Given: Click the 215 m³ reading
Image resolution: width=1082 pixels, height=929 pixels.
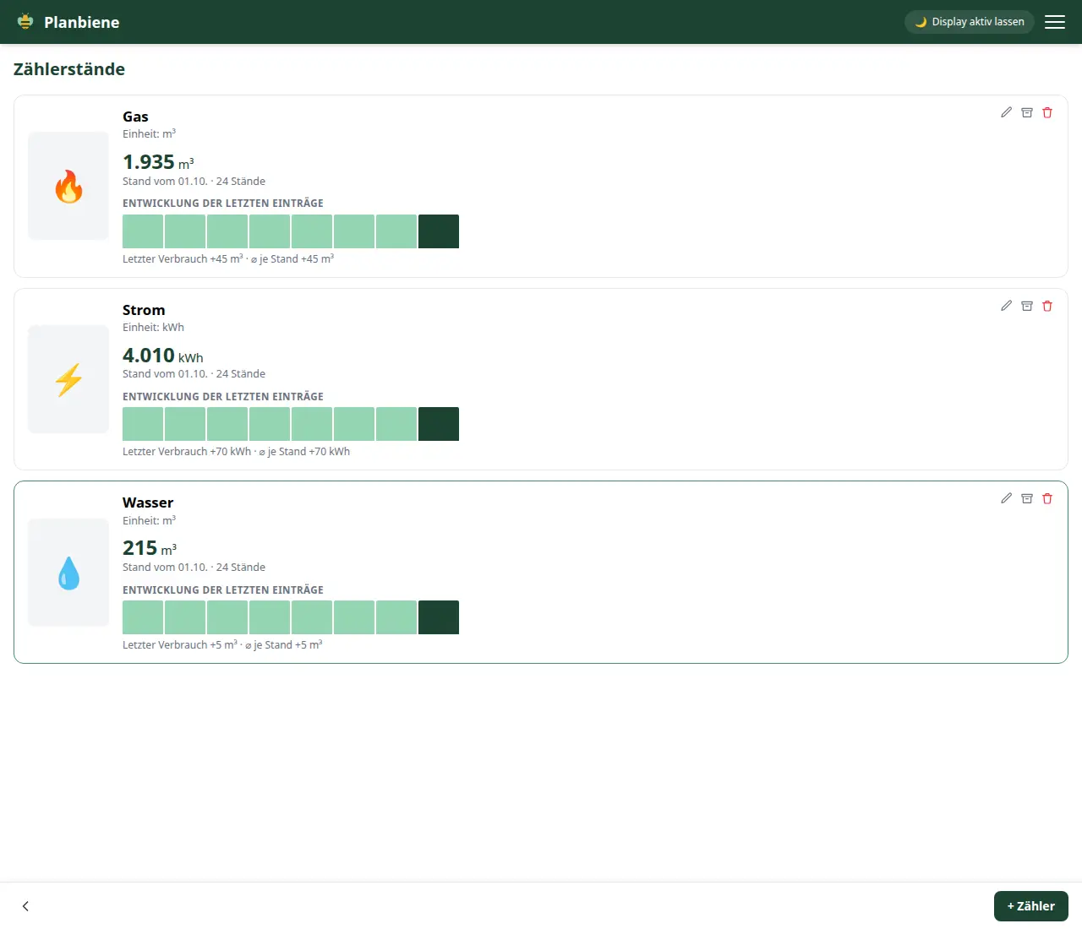Looking at the screenshot, I should [x=150, y=548].
